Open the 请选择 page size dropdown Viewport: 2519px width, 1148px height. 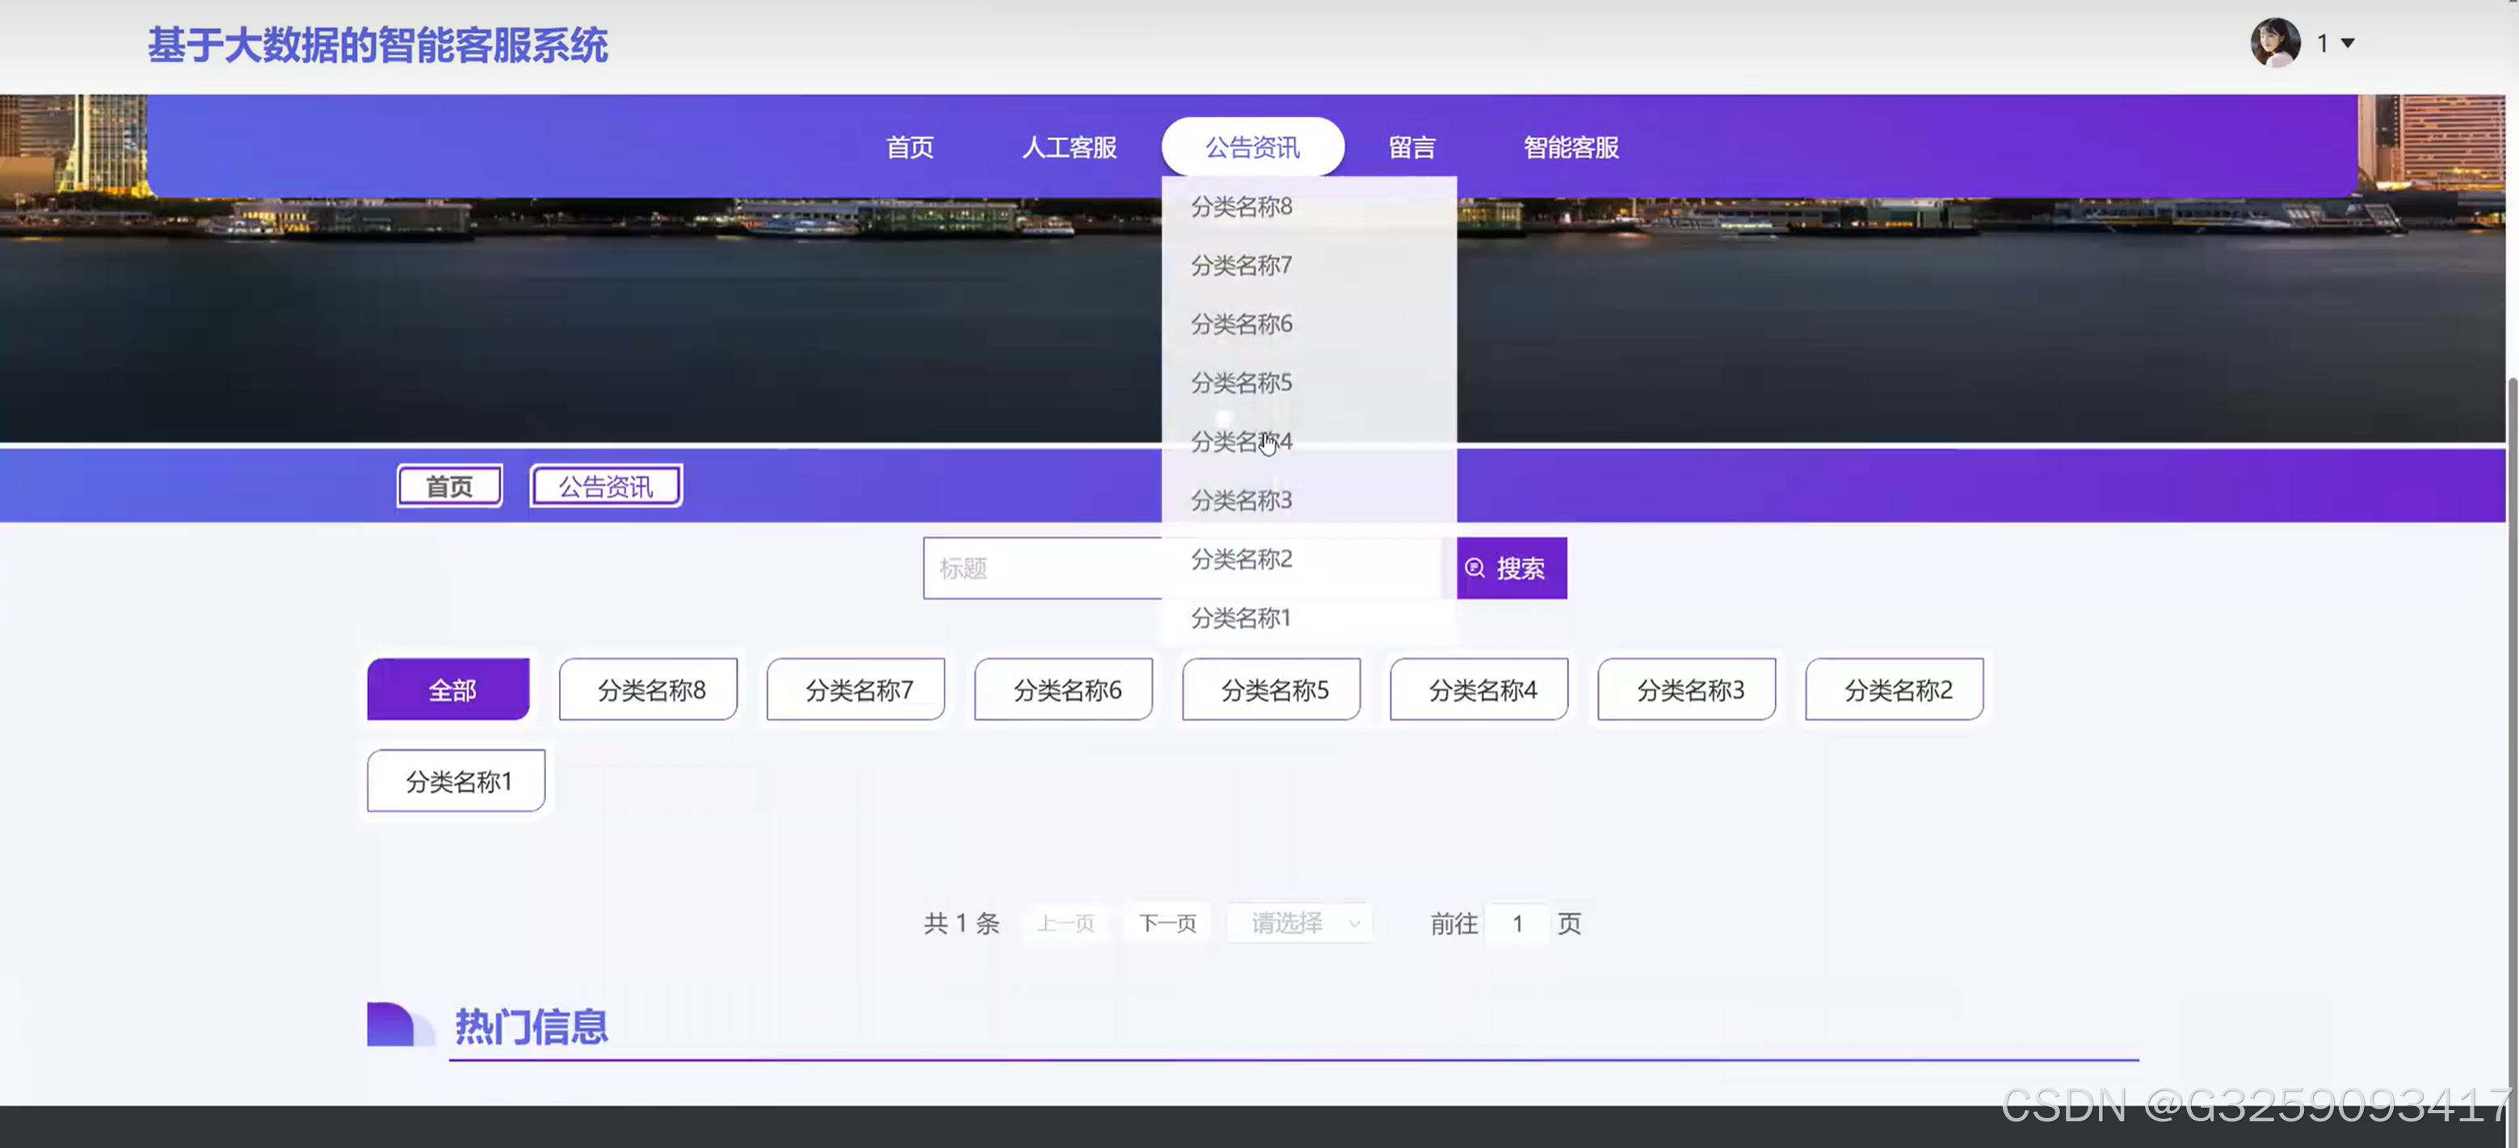[1300, 924]
